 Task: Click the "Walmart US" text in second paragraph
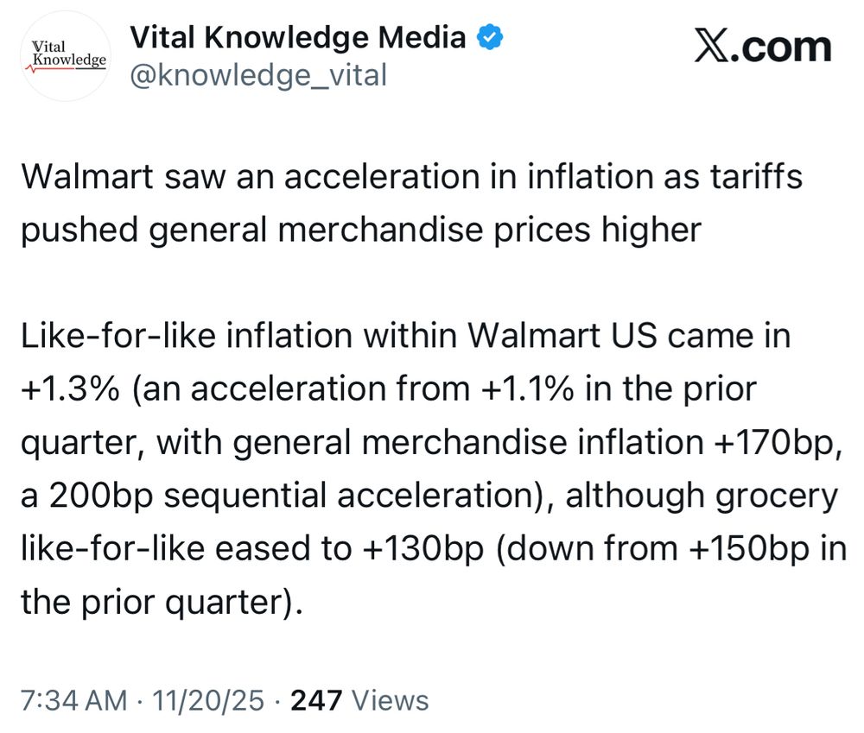pyautogui.click(x=562, y=335)
